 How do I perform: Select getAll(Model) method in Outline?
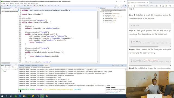click(109, 15)
